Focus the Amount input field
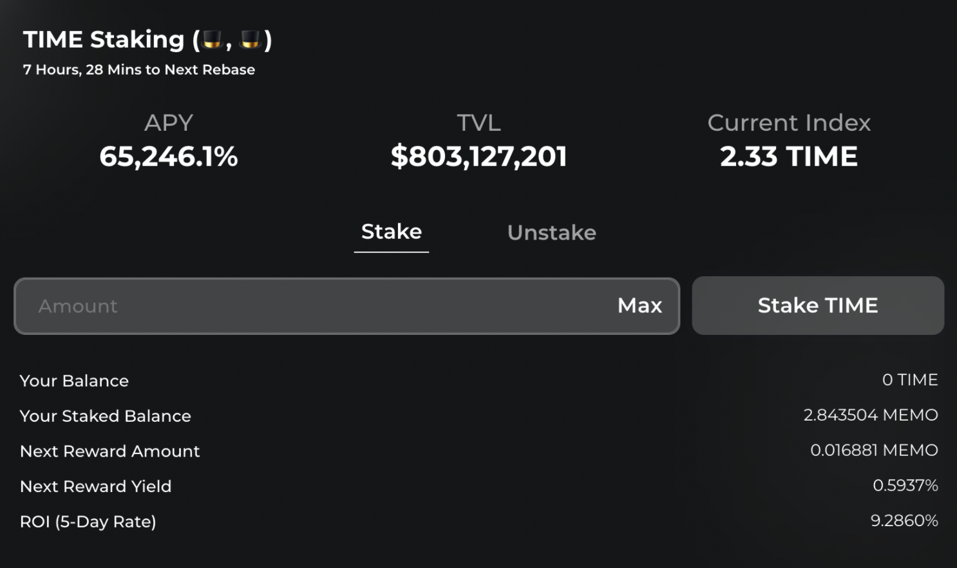 click(309, 306)
